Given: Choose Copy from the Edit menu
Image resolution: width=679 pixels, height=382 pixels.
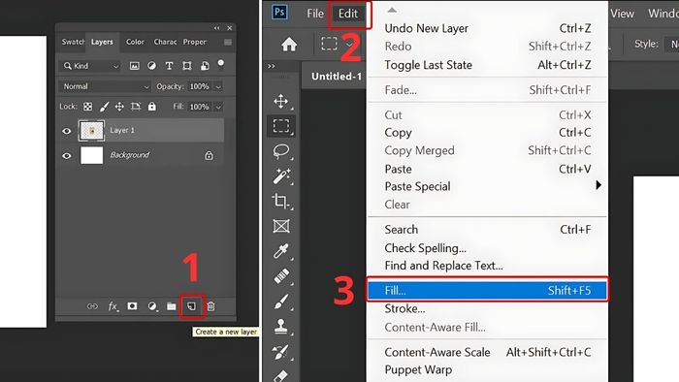Looking at the screenshot, I should [488, 133].
